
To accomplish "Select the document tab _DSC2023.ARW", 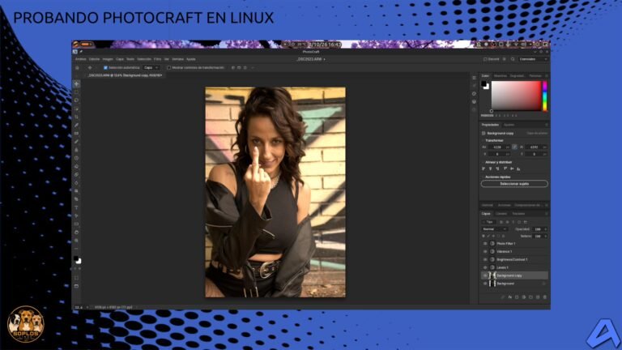I will [x=125, y=75].
